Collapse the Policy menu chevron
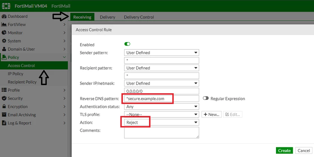 64,57
